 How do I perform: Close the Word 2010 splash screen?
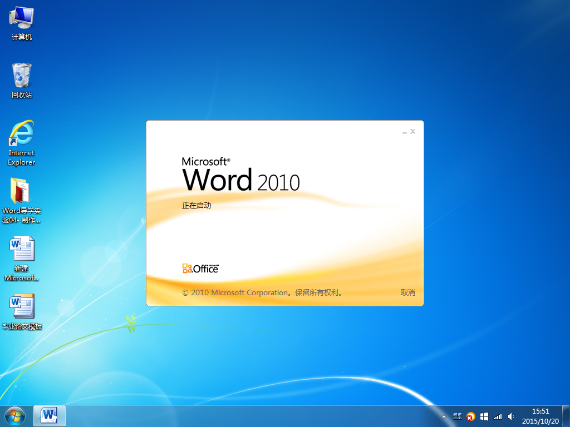[412, 131]
